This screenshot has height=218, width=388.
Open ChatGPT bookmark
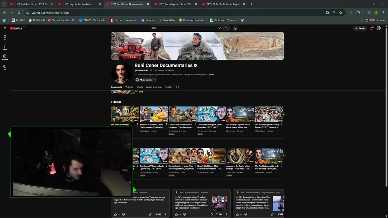pos(18,20)
